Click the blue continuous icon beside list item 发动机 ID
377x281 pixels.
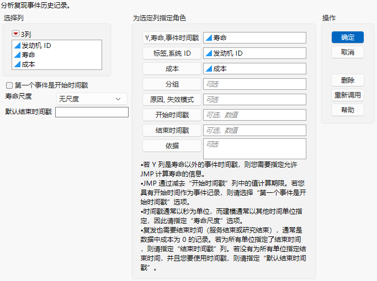[17, 45]
